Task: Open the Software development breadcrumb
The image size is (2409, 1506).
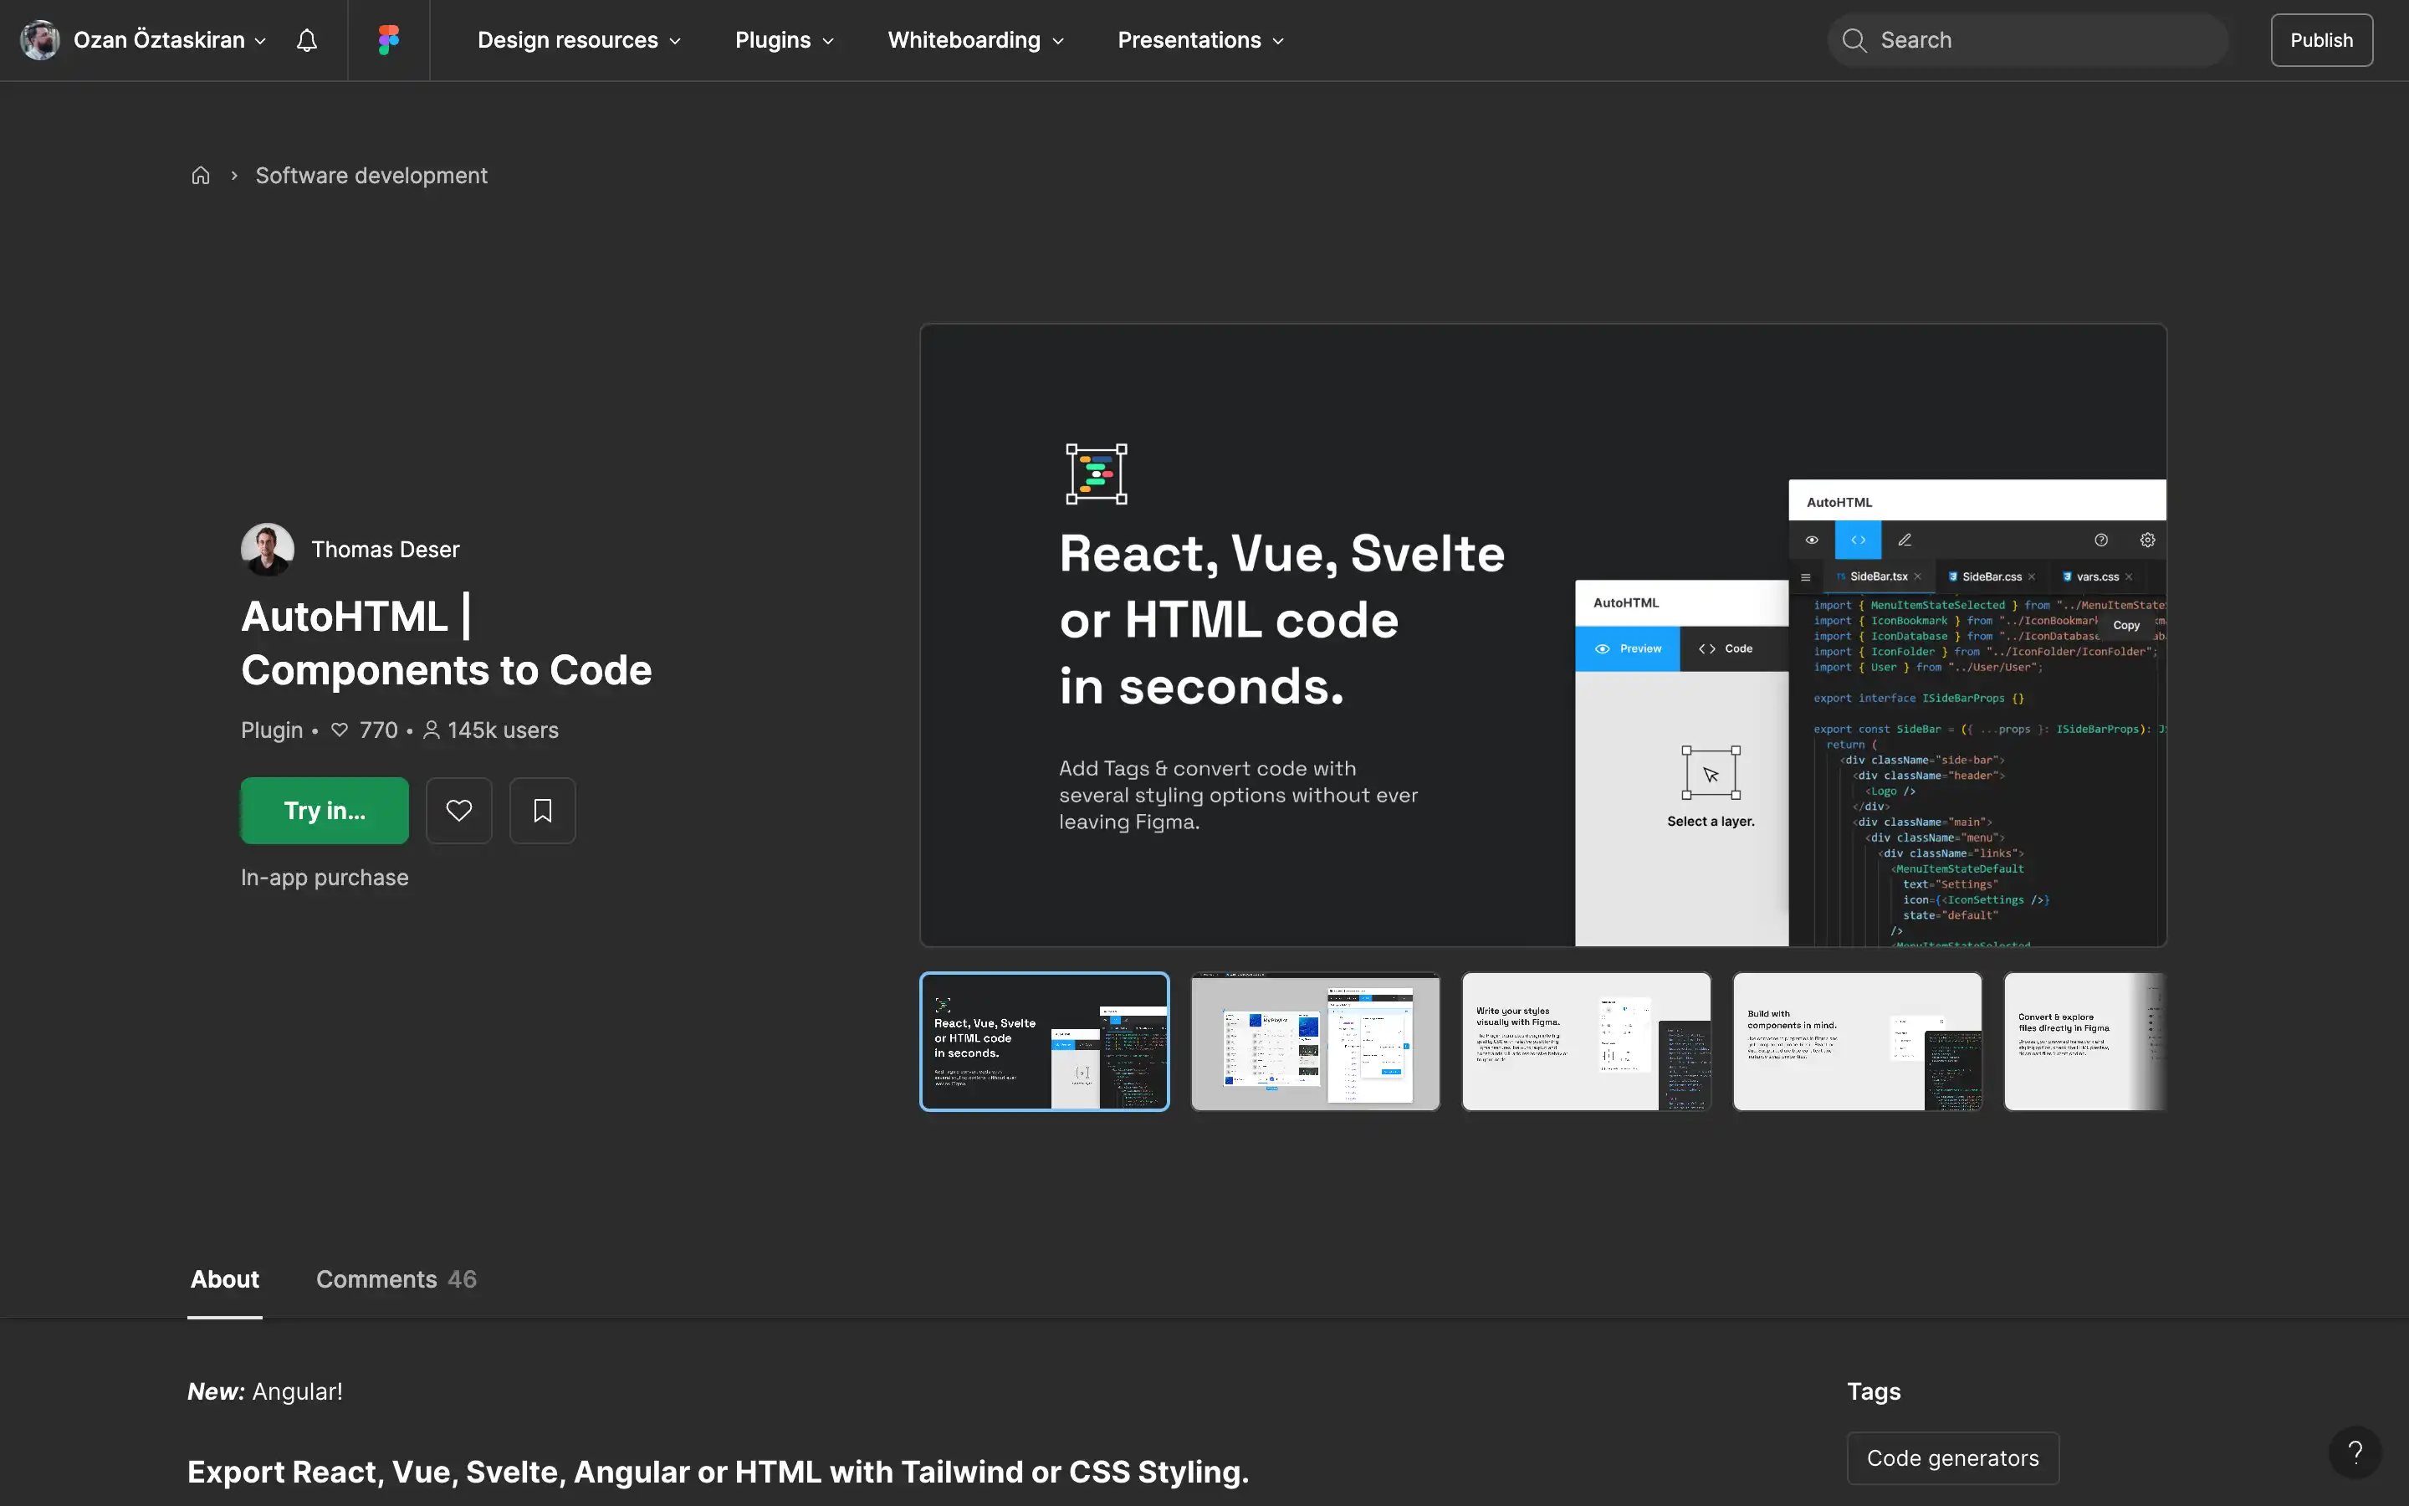Action: [371, 176]
